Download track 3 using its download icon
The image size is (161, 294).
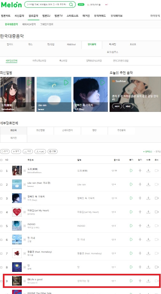click(148, 198)
